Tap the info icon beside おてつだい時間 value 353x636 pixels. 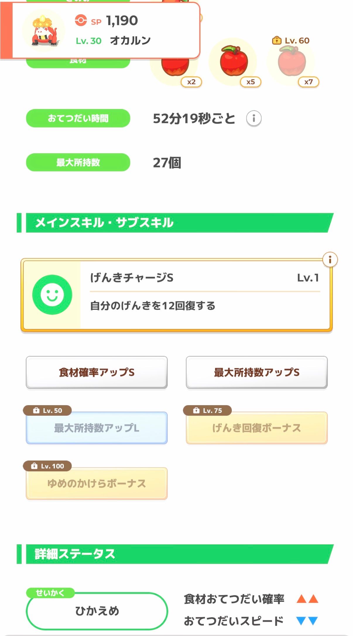point(253,118)
